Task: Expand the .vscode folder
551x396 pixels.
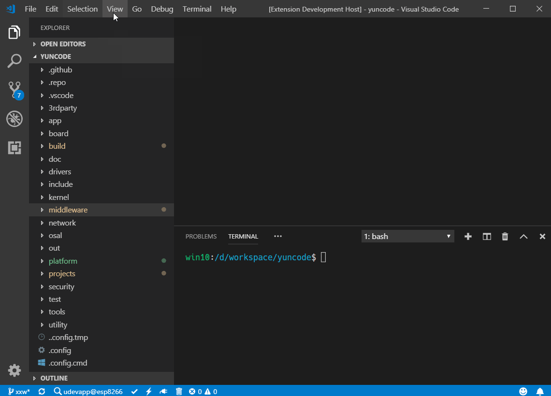Action: [101, 96]
